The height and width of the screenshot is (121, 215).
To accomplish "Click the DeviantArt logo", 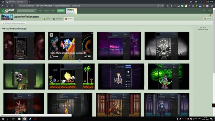I will click(x=8, y=11).
